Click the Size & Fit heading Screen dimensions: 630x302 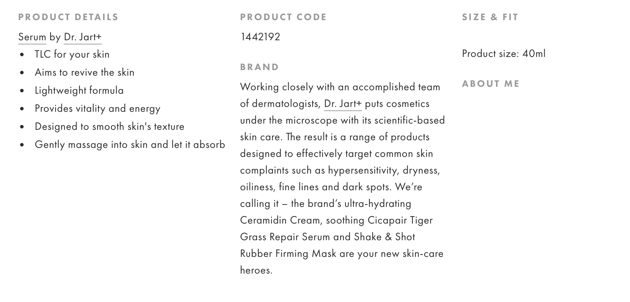490,17
